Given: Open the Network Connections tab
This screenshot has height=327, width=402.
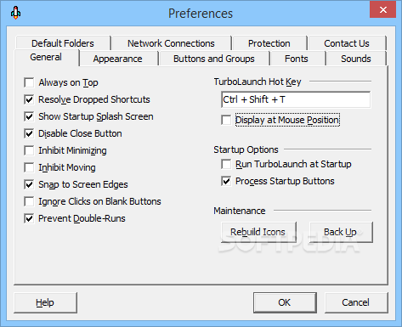Looking at the screenshot, I should coord(171,43).
